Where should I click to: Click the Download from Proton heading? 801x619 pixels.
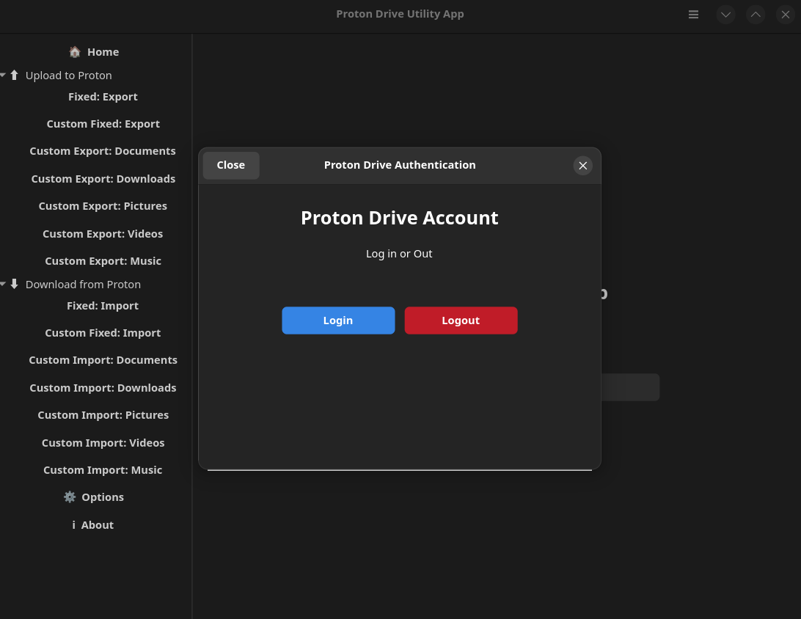tap(83, 285)
